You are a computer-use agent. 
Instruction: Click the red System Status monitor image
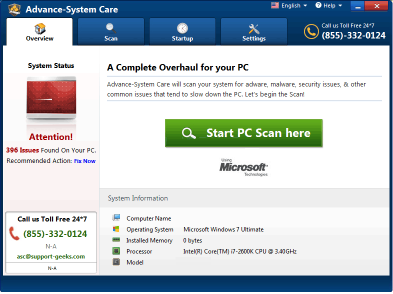tap(51, 100)
